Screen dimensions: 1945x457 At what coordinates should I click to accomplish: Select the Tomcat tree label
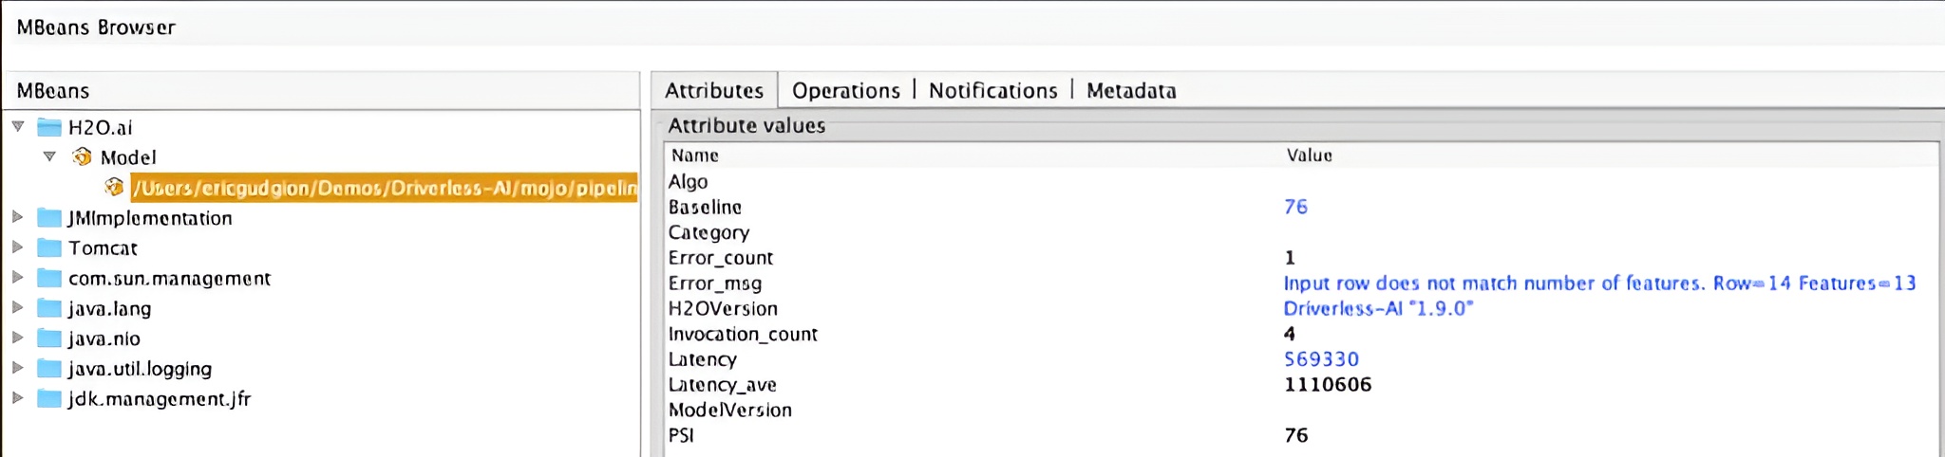point(103,248)
